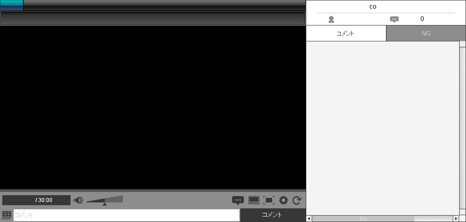The width and height of the screenshot is (466, 222).
Task: Click the horizontal scrollbar left arrow
Action: click(309, 219)
